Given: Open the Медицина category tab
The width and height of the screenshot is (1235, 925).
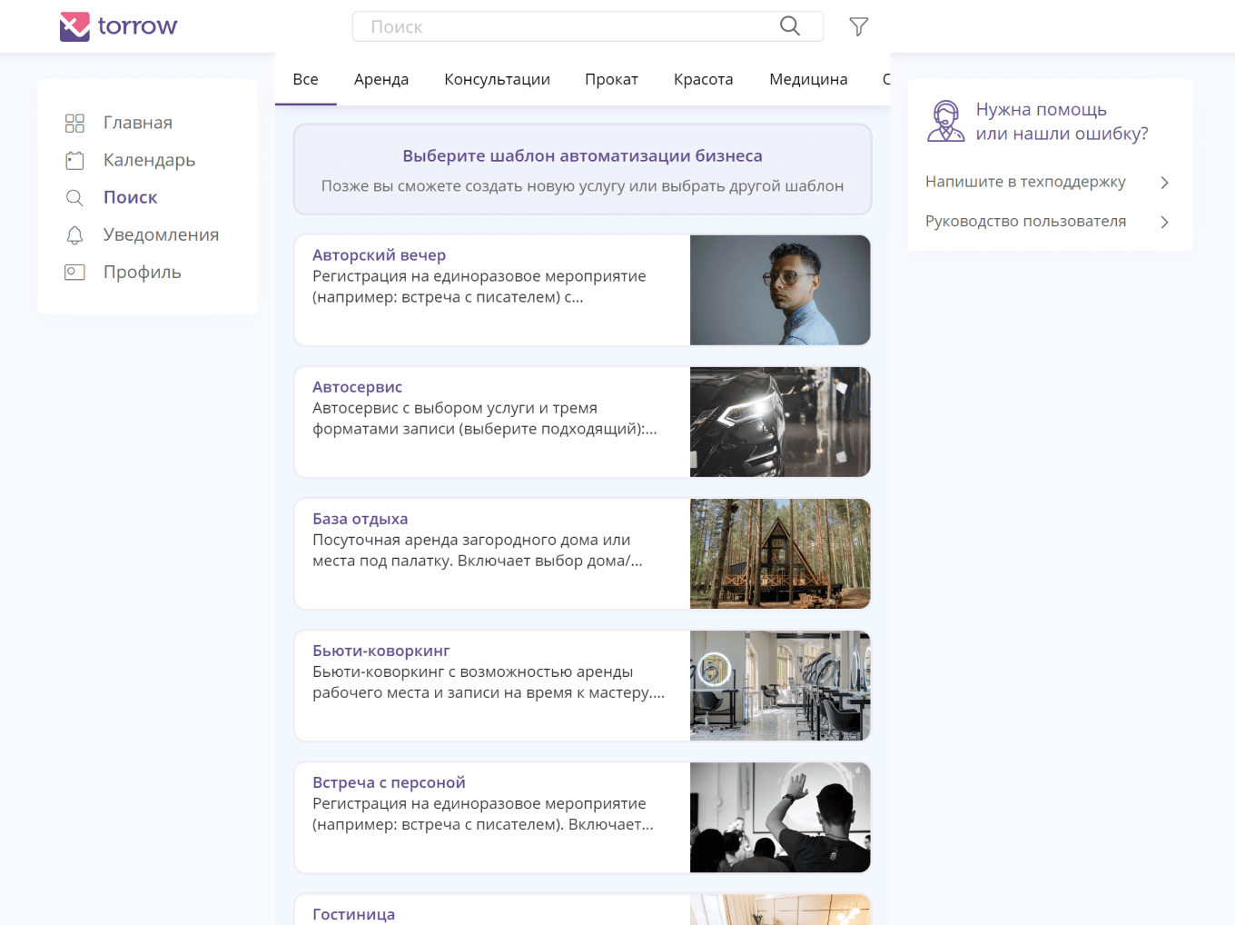Looking at the screenshot, I should [x=807, y=80].
